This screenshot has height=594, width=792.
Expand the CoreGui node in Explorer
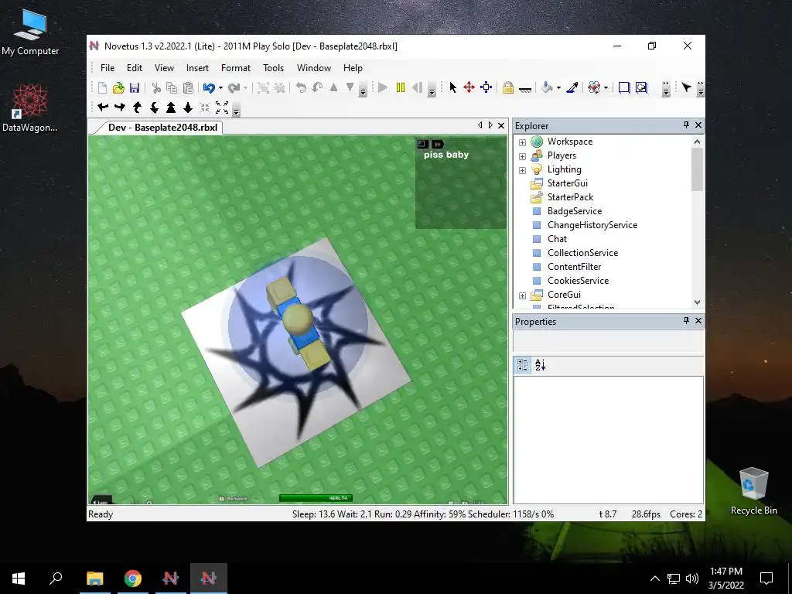tap(522, 295)
